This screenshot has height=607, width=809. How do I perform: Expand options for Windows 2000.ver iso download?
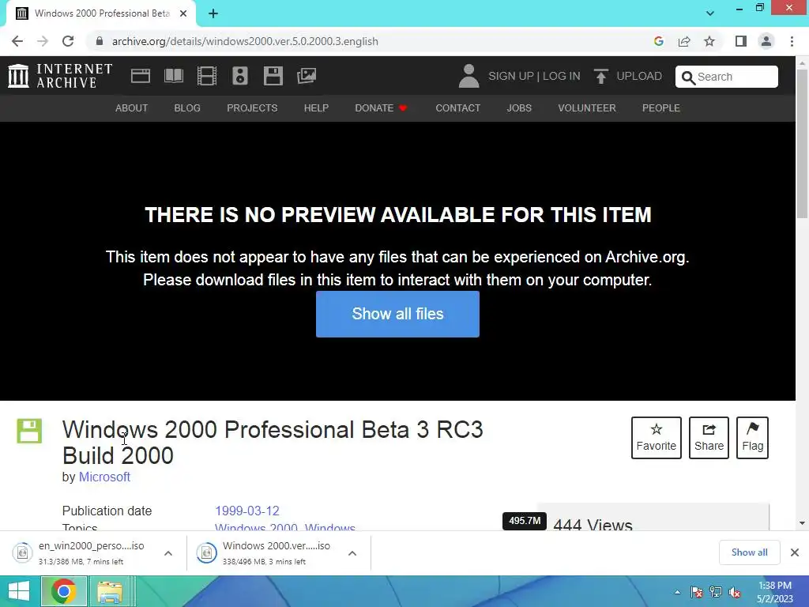pos(352,553)
